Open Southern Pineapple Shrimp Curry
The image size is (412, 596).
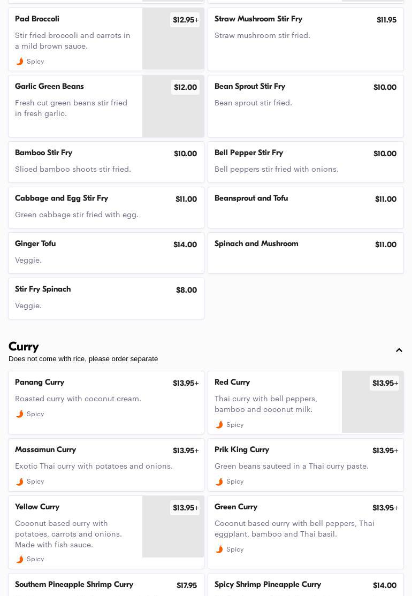point(106,585)
